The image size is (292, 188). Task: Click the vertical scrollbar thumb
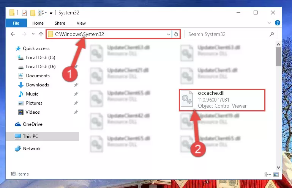(x=278, y=57)
